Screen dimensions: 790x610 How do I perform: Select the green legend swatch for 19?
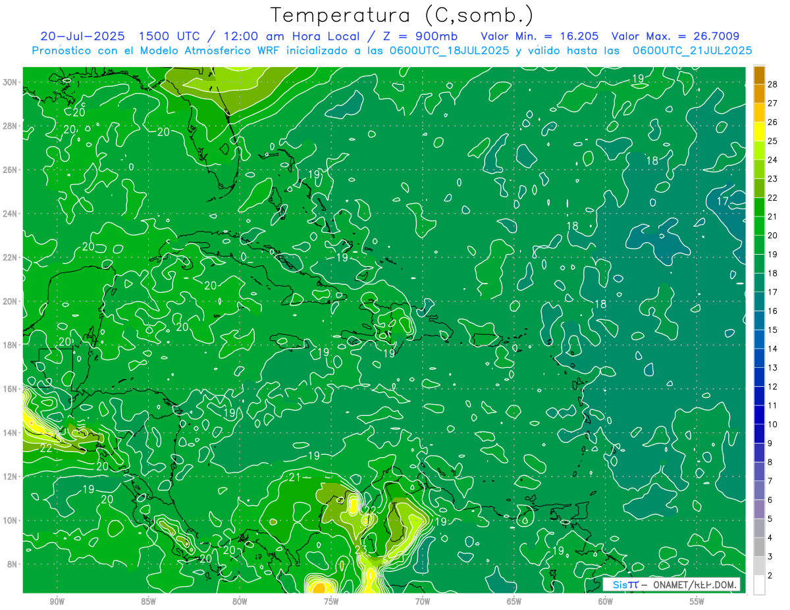759,245
